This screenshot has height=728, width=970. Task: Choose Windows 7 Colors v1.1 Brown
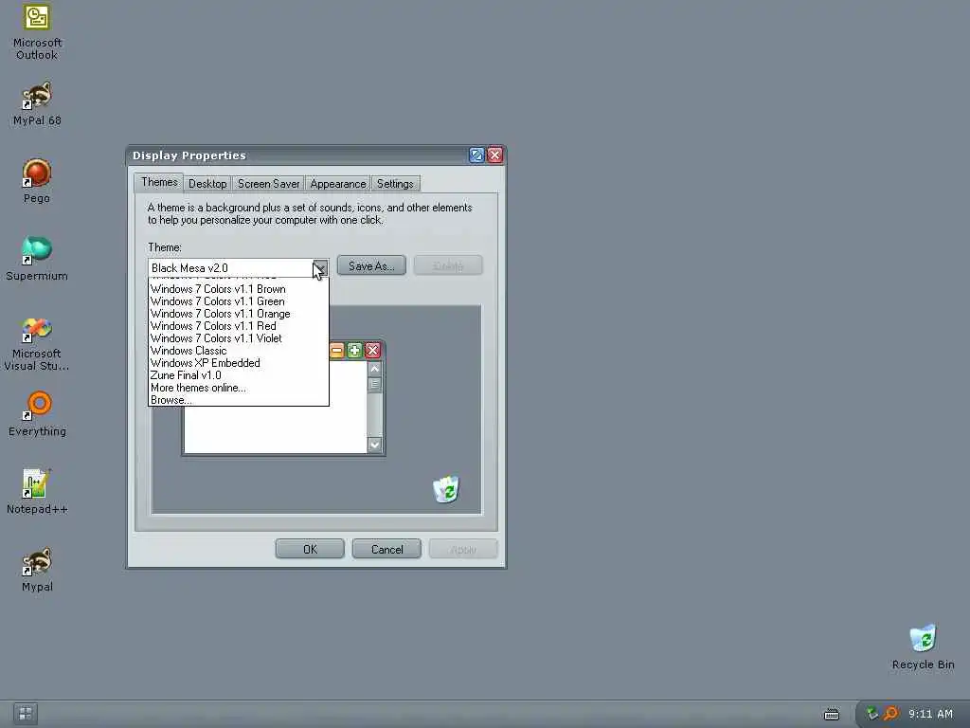click(238, 289)
